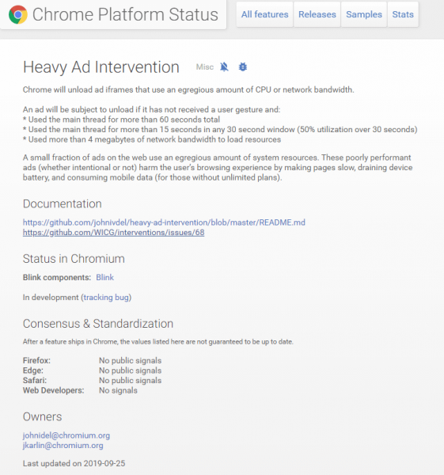Follow the Blink component link
The height and width of the screenshot is (475, 444).
(104, 277)
